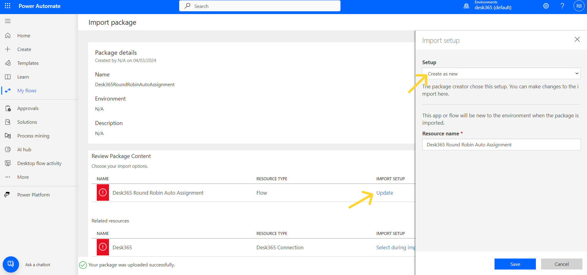Select the Desktop flow activity icon
This screenshot has width=587, height=275.
pyautogui.click(x=8, y=163)
